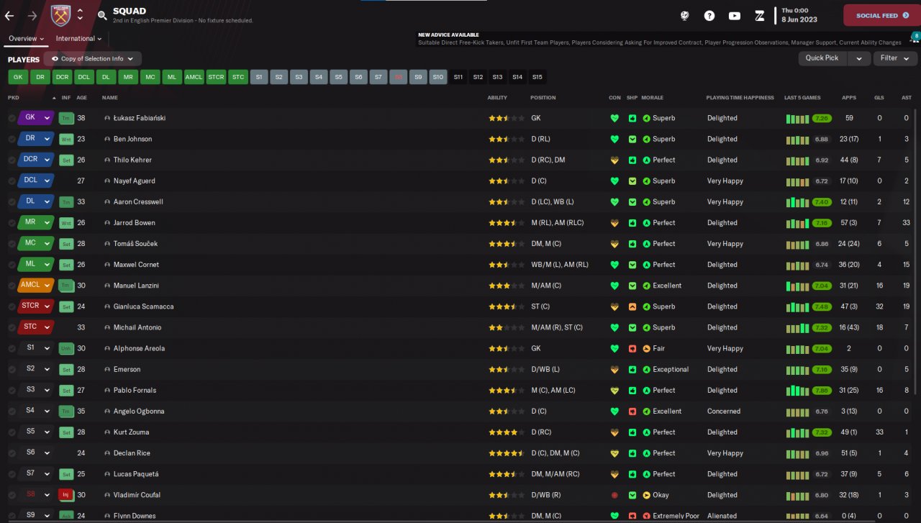Sort by the ABILITY column header
The width and height of the screenshot is (921, 523).
click(x=497, y=98)
